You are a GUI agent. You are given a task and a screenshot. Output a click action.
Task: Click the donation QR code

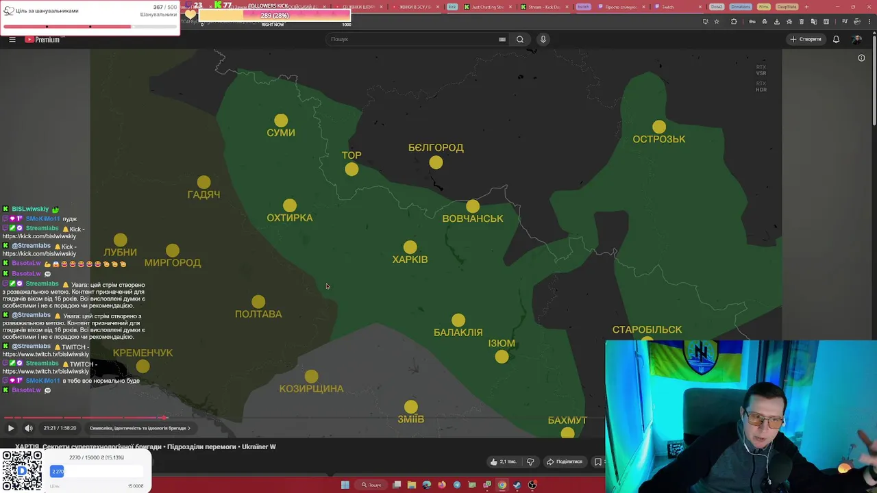(21, 470)
